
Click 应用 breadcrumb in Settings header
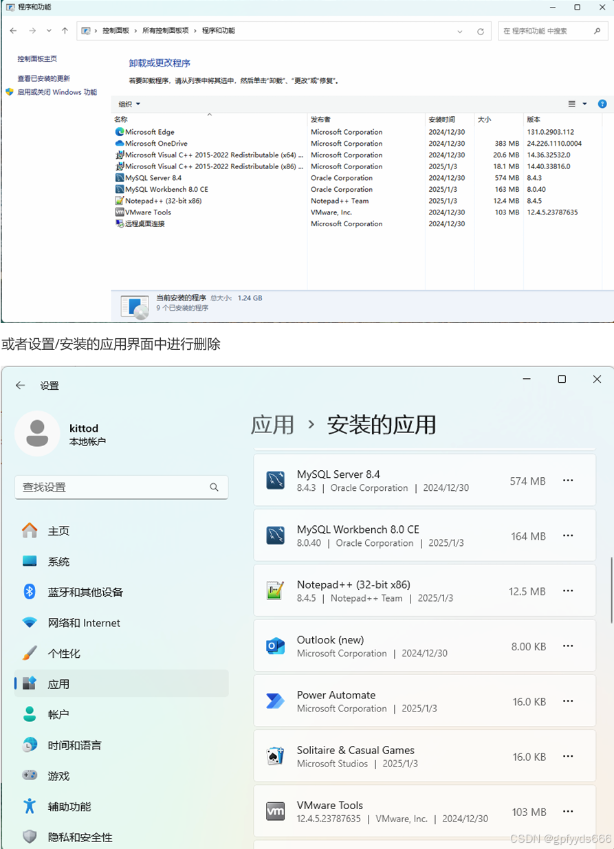click(x=272, y=425)
